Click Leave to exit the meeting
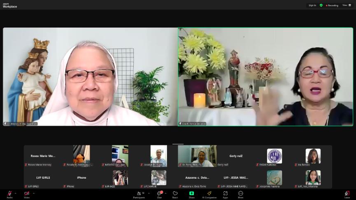This screenshot has width=356, height=200. click(x=347, y=194)
